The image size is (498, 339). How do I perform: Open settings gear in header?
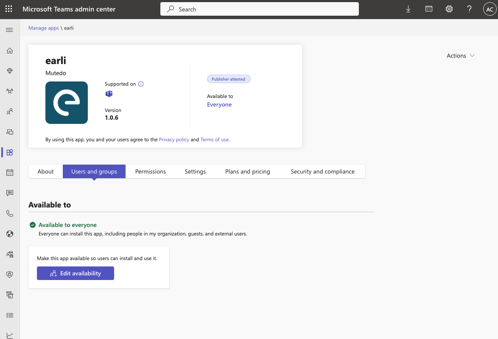coord(449,9)
